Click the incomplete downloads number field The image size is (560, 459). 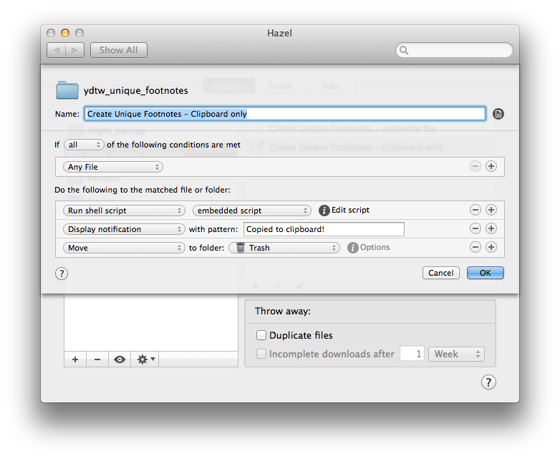412,354
